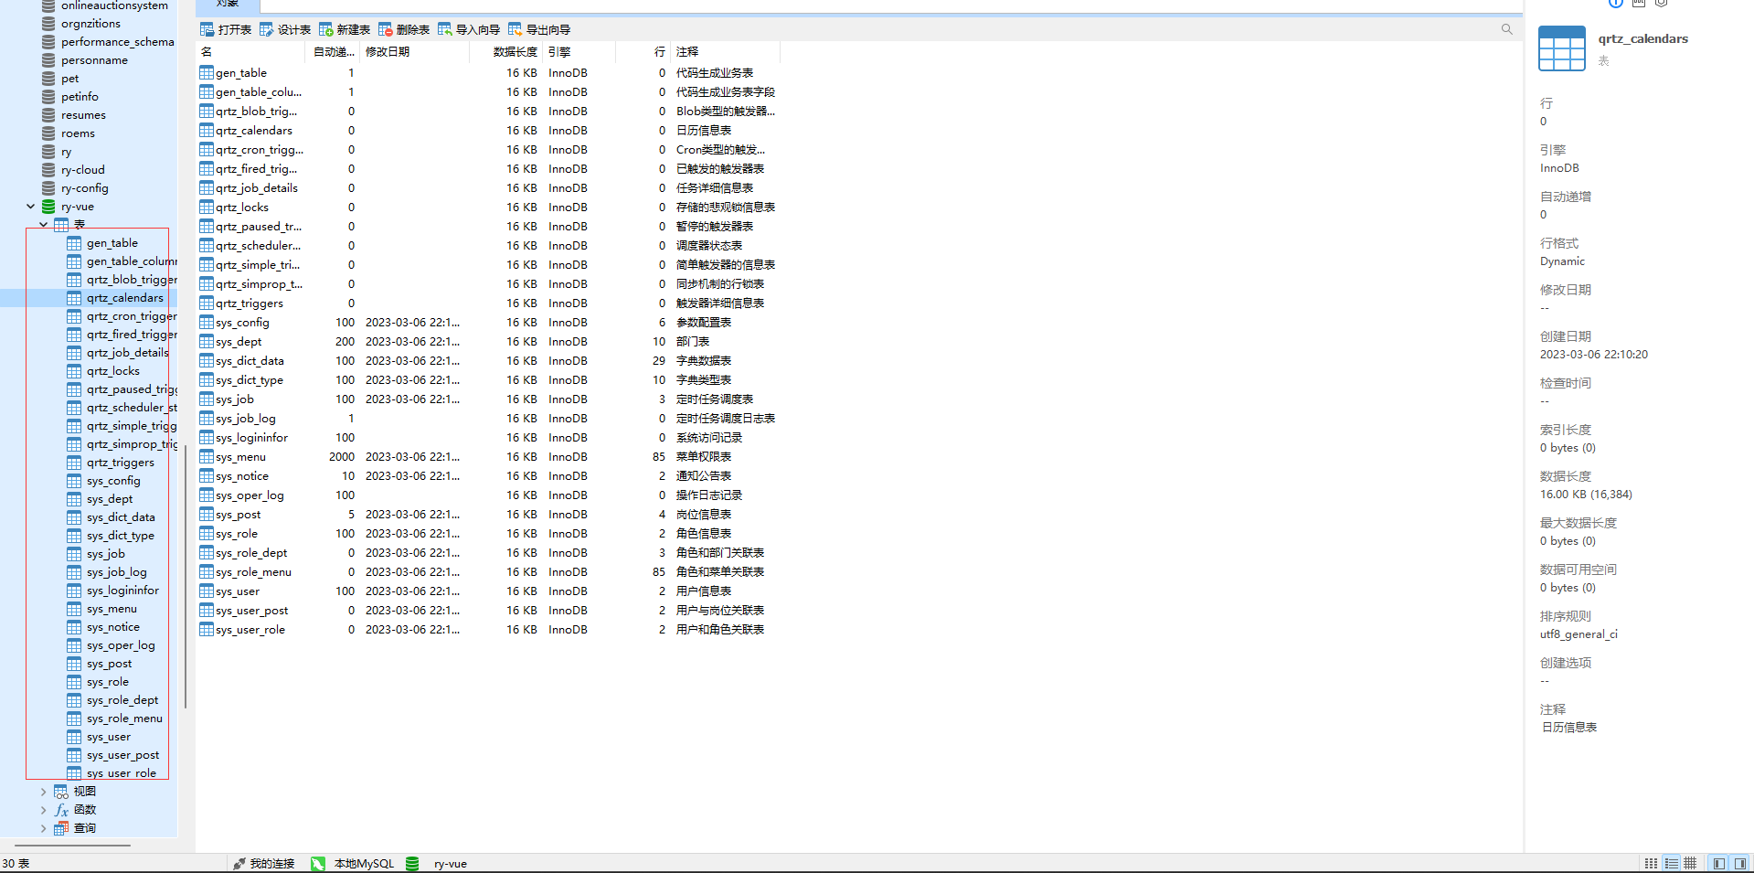
Task: Click qrtz_triggers row table icon in object list
Action: (x=207, y=303)
